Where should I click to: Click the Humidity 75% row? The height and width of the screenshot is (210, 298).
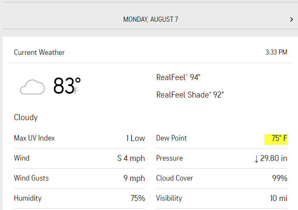(80, 198)
